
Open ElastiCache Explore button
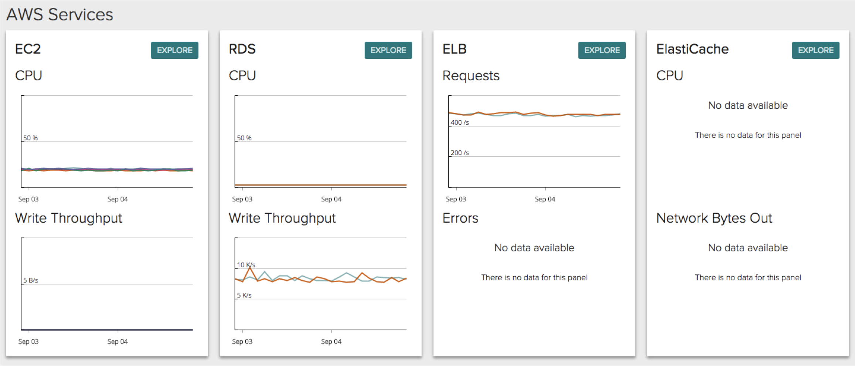point(816,50)
